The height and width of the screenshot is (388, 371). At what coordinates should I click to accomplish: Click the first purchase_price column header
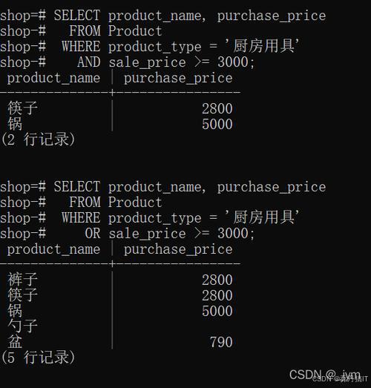[x=178, y=78]
